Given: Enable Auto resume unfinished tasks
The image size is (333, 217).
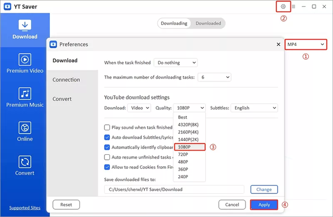Looking at the screenshot, I should coord(107,157).
